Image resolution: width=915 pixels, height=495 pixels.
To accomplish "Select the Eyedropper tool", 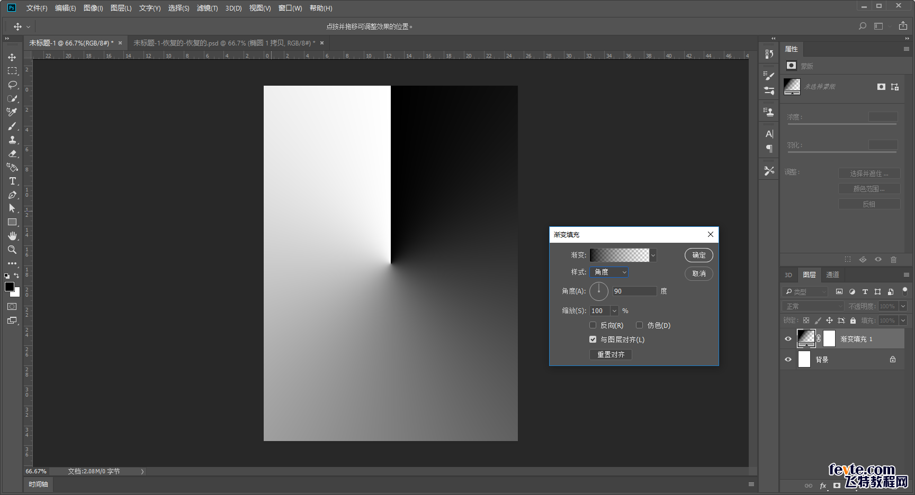I will coord(12,112).
